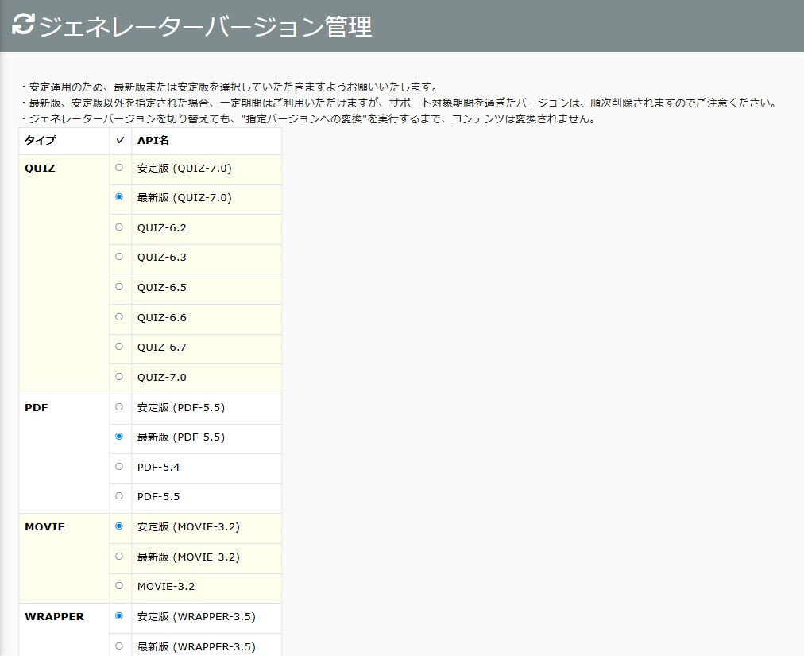Select the 安定版 (QUIZ-7.0) radio button
804x656 pixels.
[x=119, y=168]
